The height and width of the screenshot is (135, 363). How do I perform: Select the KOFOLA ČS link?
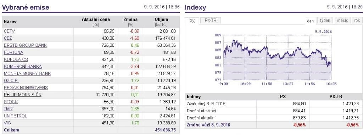pyautogui.click(x=16, y=59)
